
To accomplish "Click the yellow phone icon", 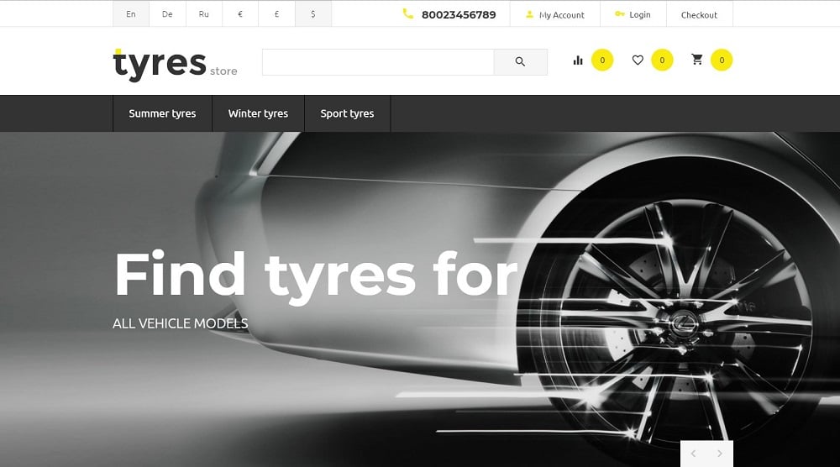I will click(x=407, y=14).
